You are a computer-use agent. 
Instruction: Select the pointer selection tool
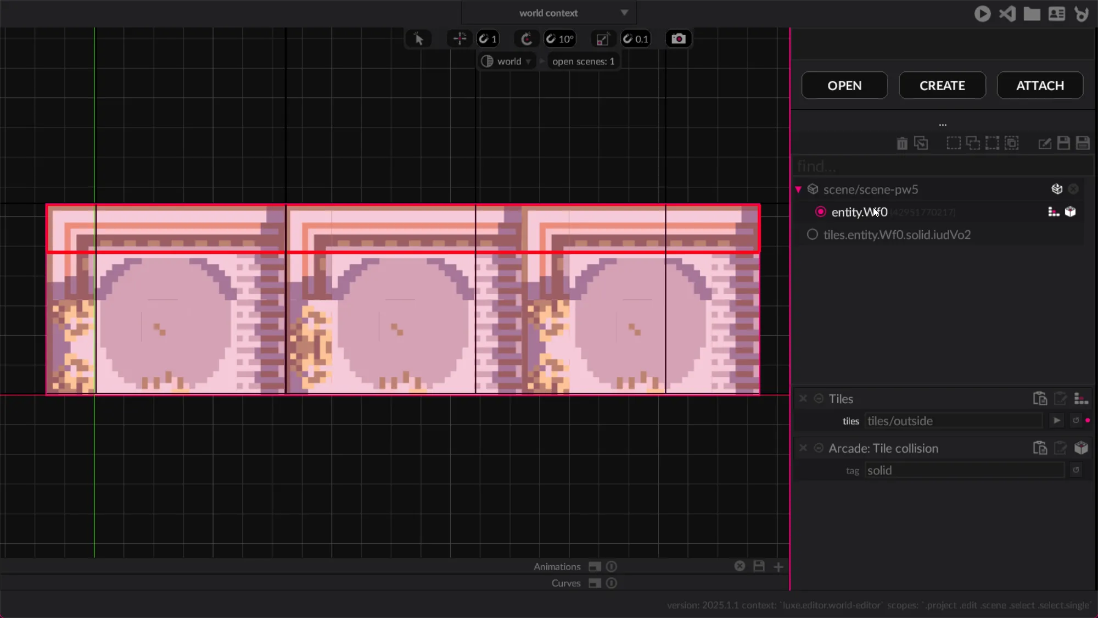[x=418, y=38]
